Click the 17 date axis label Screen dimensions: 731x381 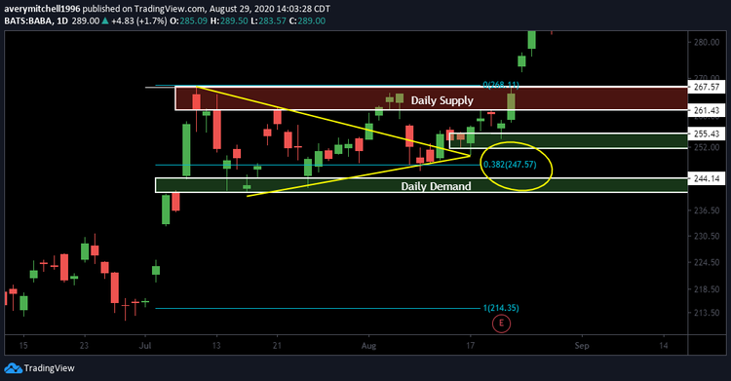[471, 346]
